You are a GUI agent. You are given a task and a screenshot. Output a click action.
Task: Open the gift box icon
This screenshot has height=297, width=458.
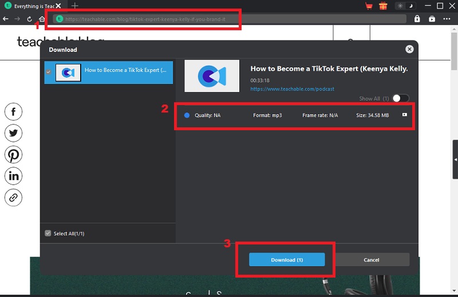pyautogui.click(x=383, y=6)
